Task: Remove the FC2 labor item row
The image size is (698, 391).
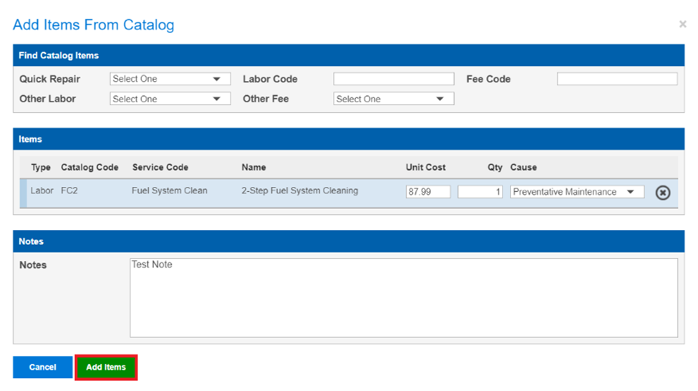Action: (x=662, y=193)
